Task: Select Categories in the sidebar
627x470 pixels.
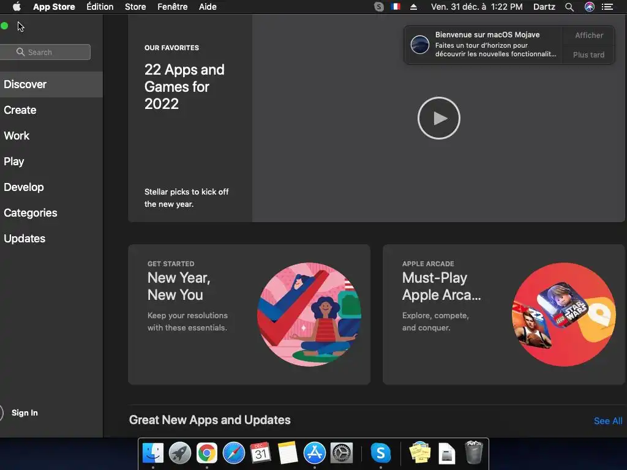Action: pos(51,212)
